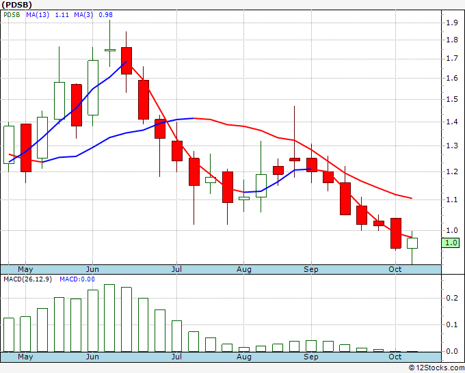Click the green 1.0 current price tag
Image resolution: width=465 pixels, height=373 pixels.
pyautogui.click(x=451, y=243)
